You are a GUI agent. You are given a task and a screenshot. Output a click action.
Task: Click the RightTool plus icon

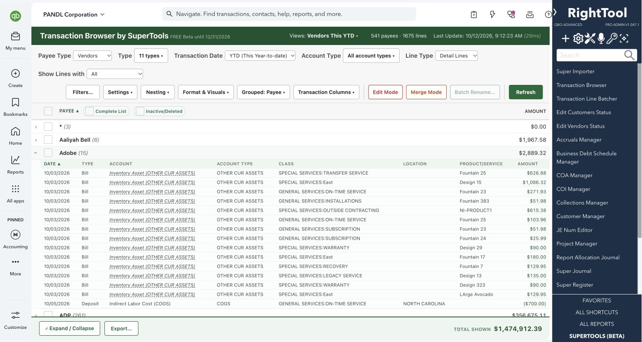566,39
